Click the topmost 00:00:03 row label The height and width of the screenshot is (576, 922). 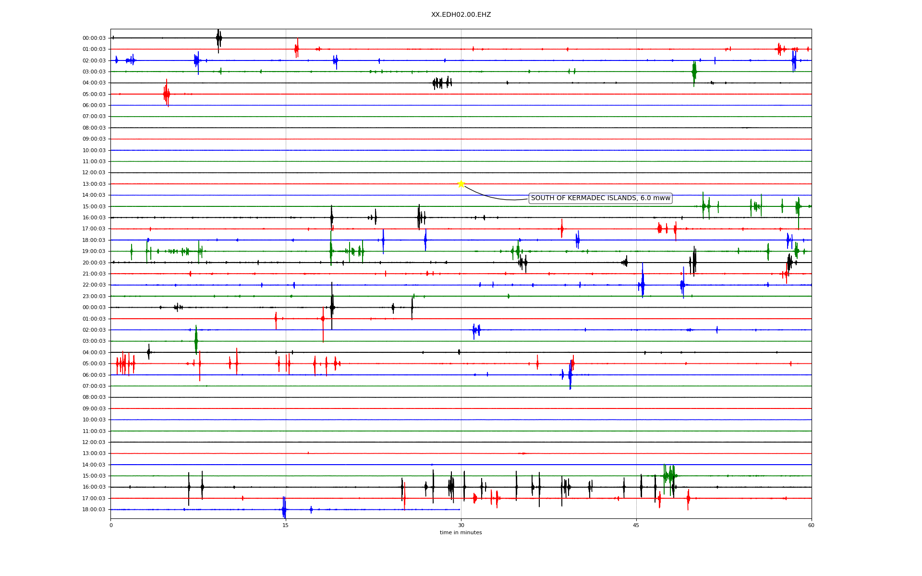pyautogui.click(x=94, y=38)
